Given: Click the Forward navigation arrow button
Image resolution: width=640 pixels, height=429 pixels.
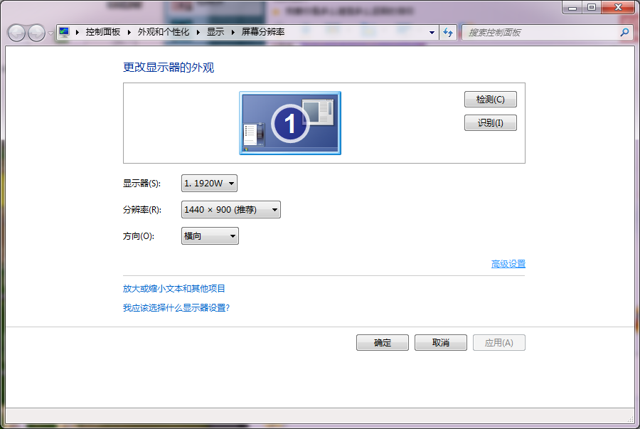Looking at the screenshot, I should 36,33.
